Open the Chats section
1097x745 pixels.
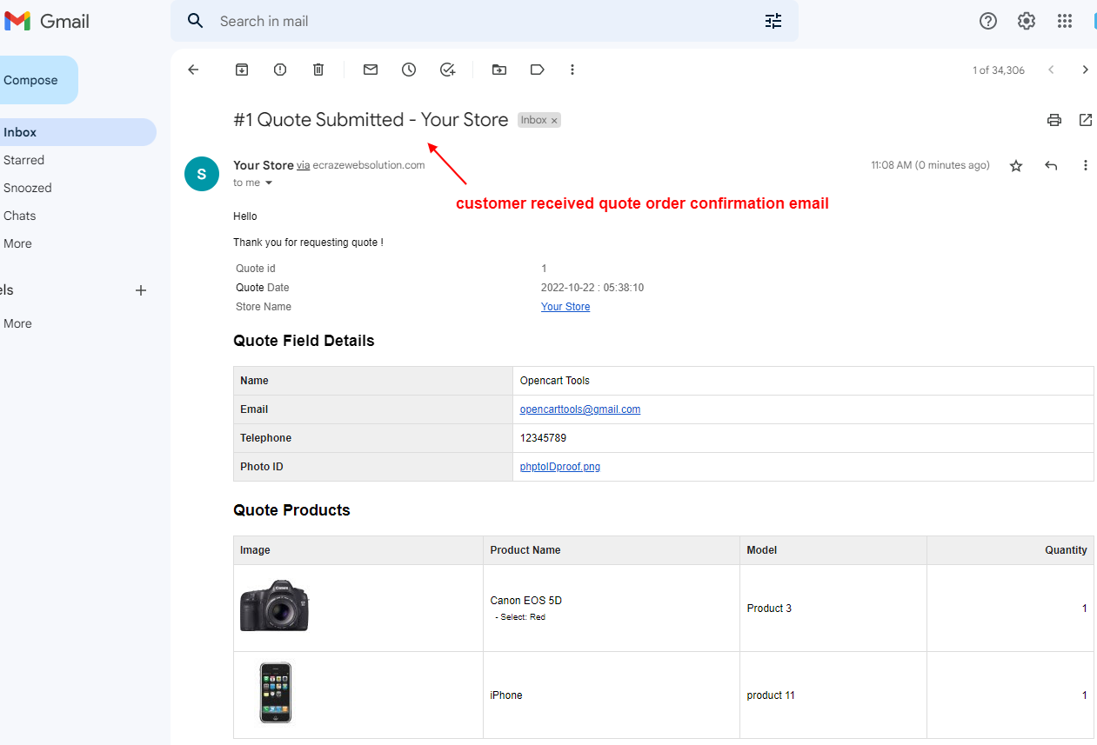pos(19,215)
